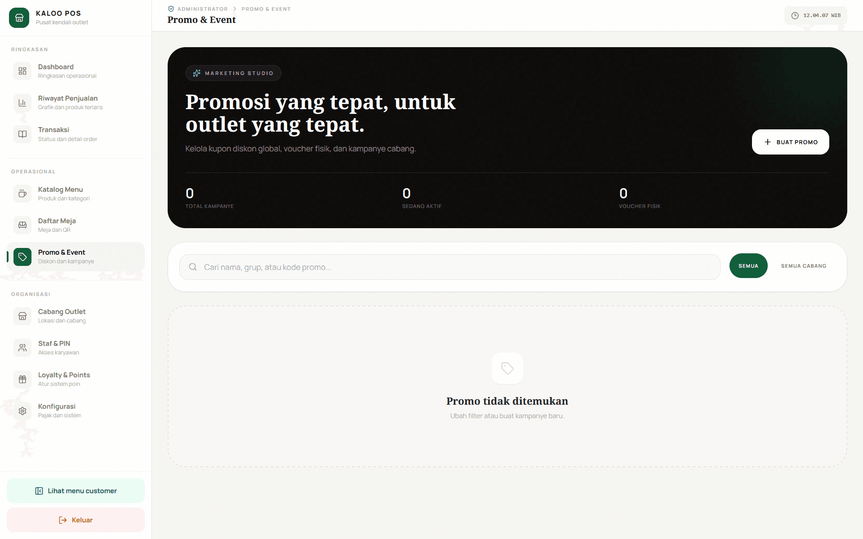Screen dimensions: 863x539
Task: Select the Riwayat Penjualan chart icon
Action: (22, 102)
